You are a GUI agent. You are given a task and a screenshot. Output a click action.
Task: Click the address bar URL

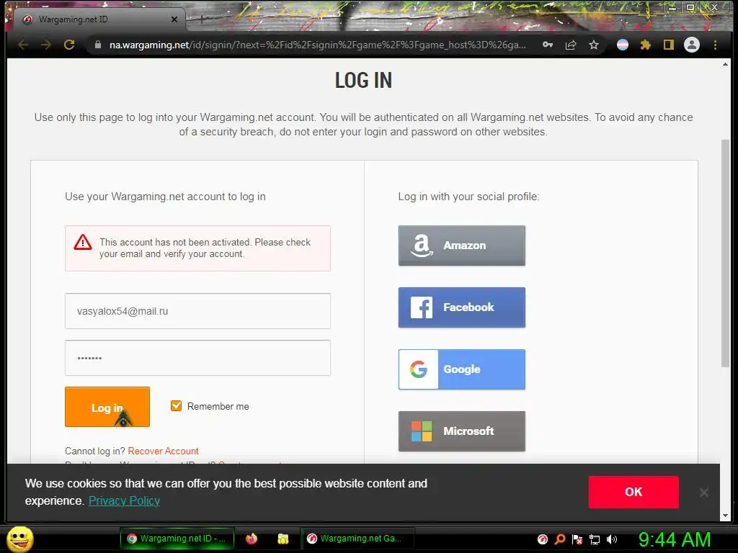[318, 45]
